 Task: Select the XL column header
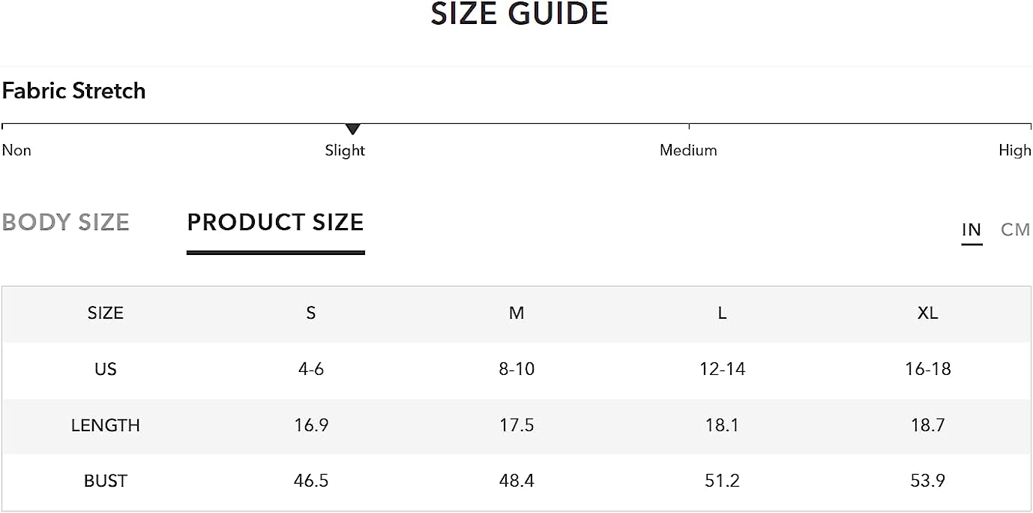[x=927, y=313]
